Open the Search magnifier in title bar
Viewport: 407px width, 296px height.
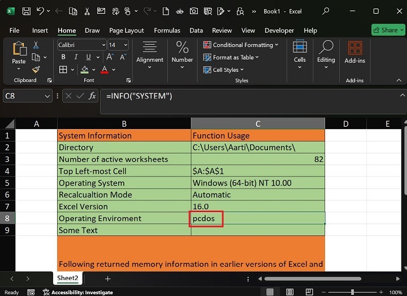pyautogui.click(x=326, y=11)
